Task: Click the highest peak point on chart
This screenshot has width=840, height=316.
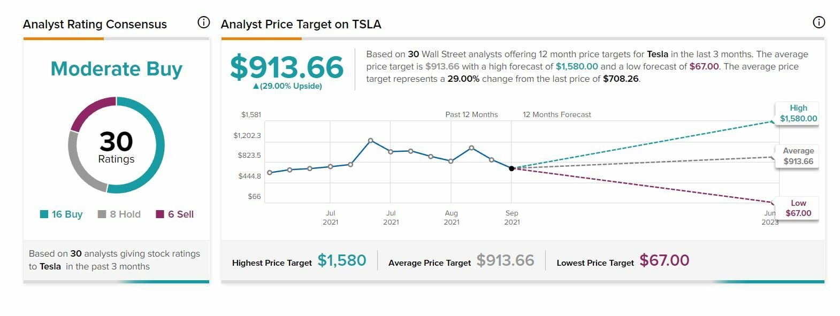Action: pos(371,141)
